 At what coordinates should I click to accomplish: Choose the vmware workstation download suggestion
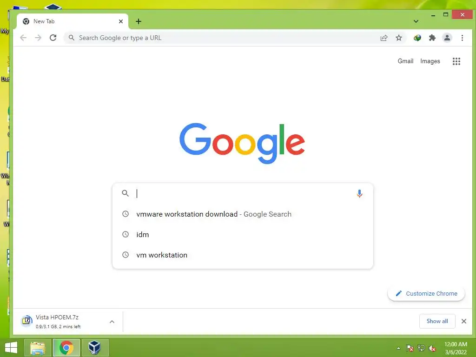[x=243, y=214]
